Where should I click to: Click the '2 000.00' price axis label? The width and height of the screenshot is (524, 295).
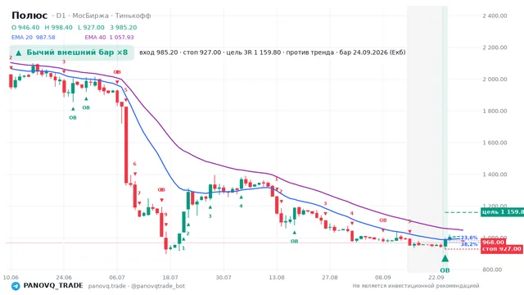495,79
